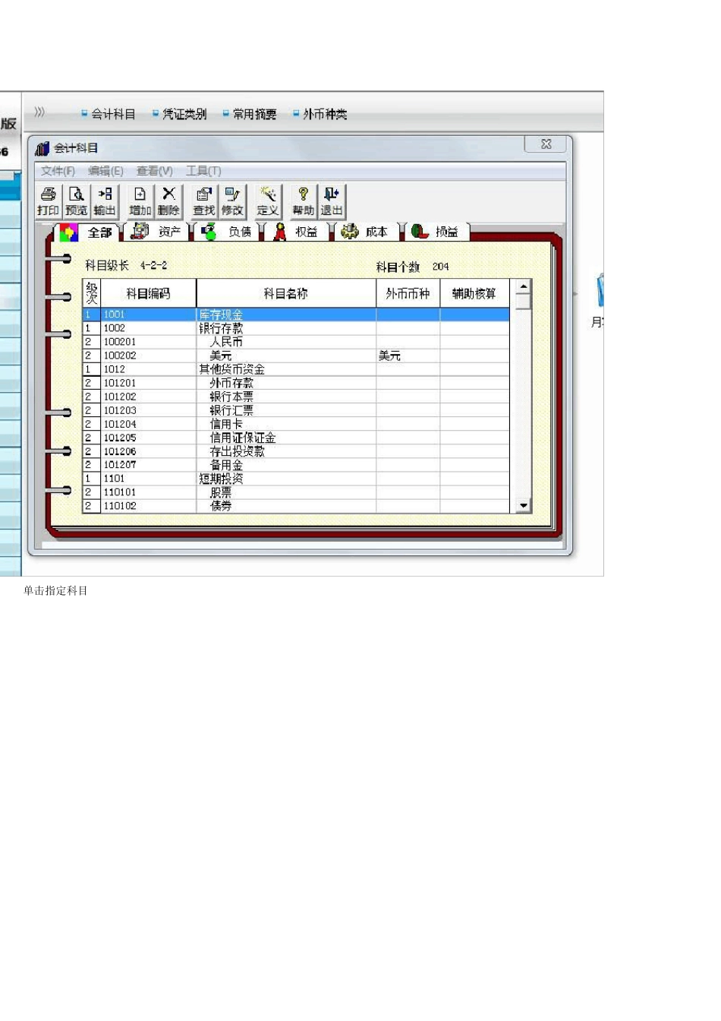Viewport: 721px width, 1021px height.
Task: Click the 科目编码 column header
Action: [148, 293]
